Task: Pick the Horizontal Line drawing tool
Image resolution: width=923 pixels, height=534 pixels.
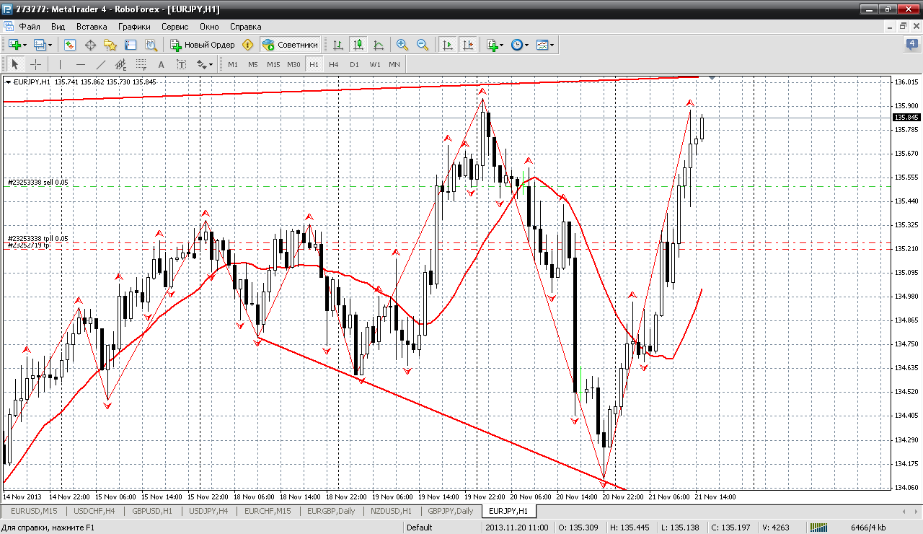Action: pos(80,64)
